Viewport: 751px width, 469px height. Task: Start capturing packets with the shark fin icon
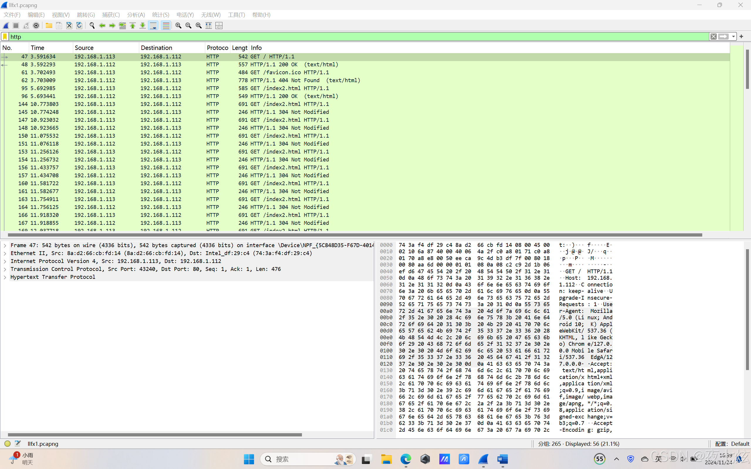click(x=6, y=26)
